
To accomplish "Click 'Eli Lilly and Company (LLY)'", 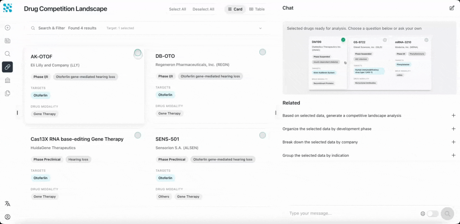I will click(55, 65).
